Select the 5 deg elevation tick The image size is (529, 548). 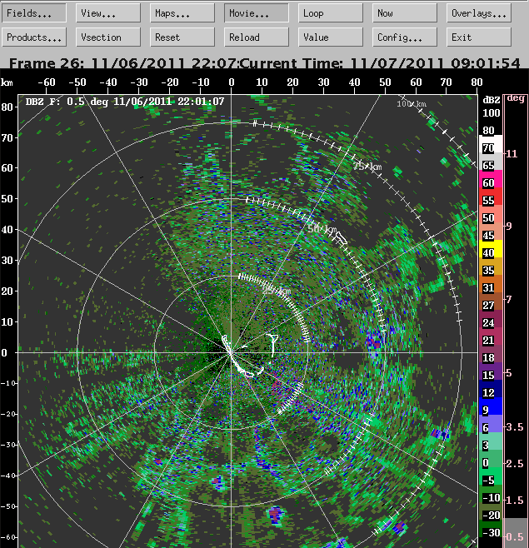pos(509,373)
